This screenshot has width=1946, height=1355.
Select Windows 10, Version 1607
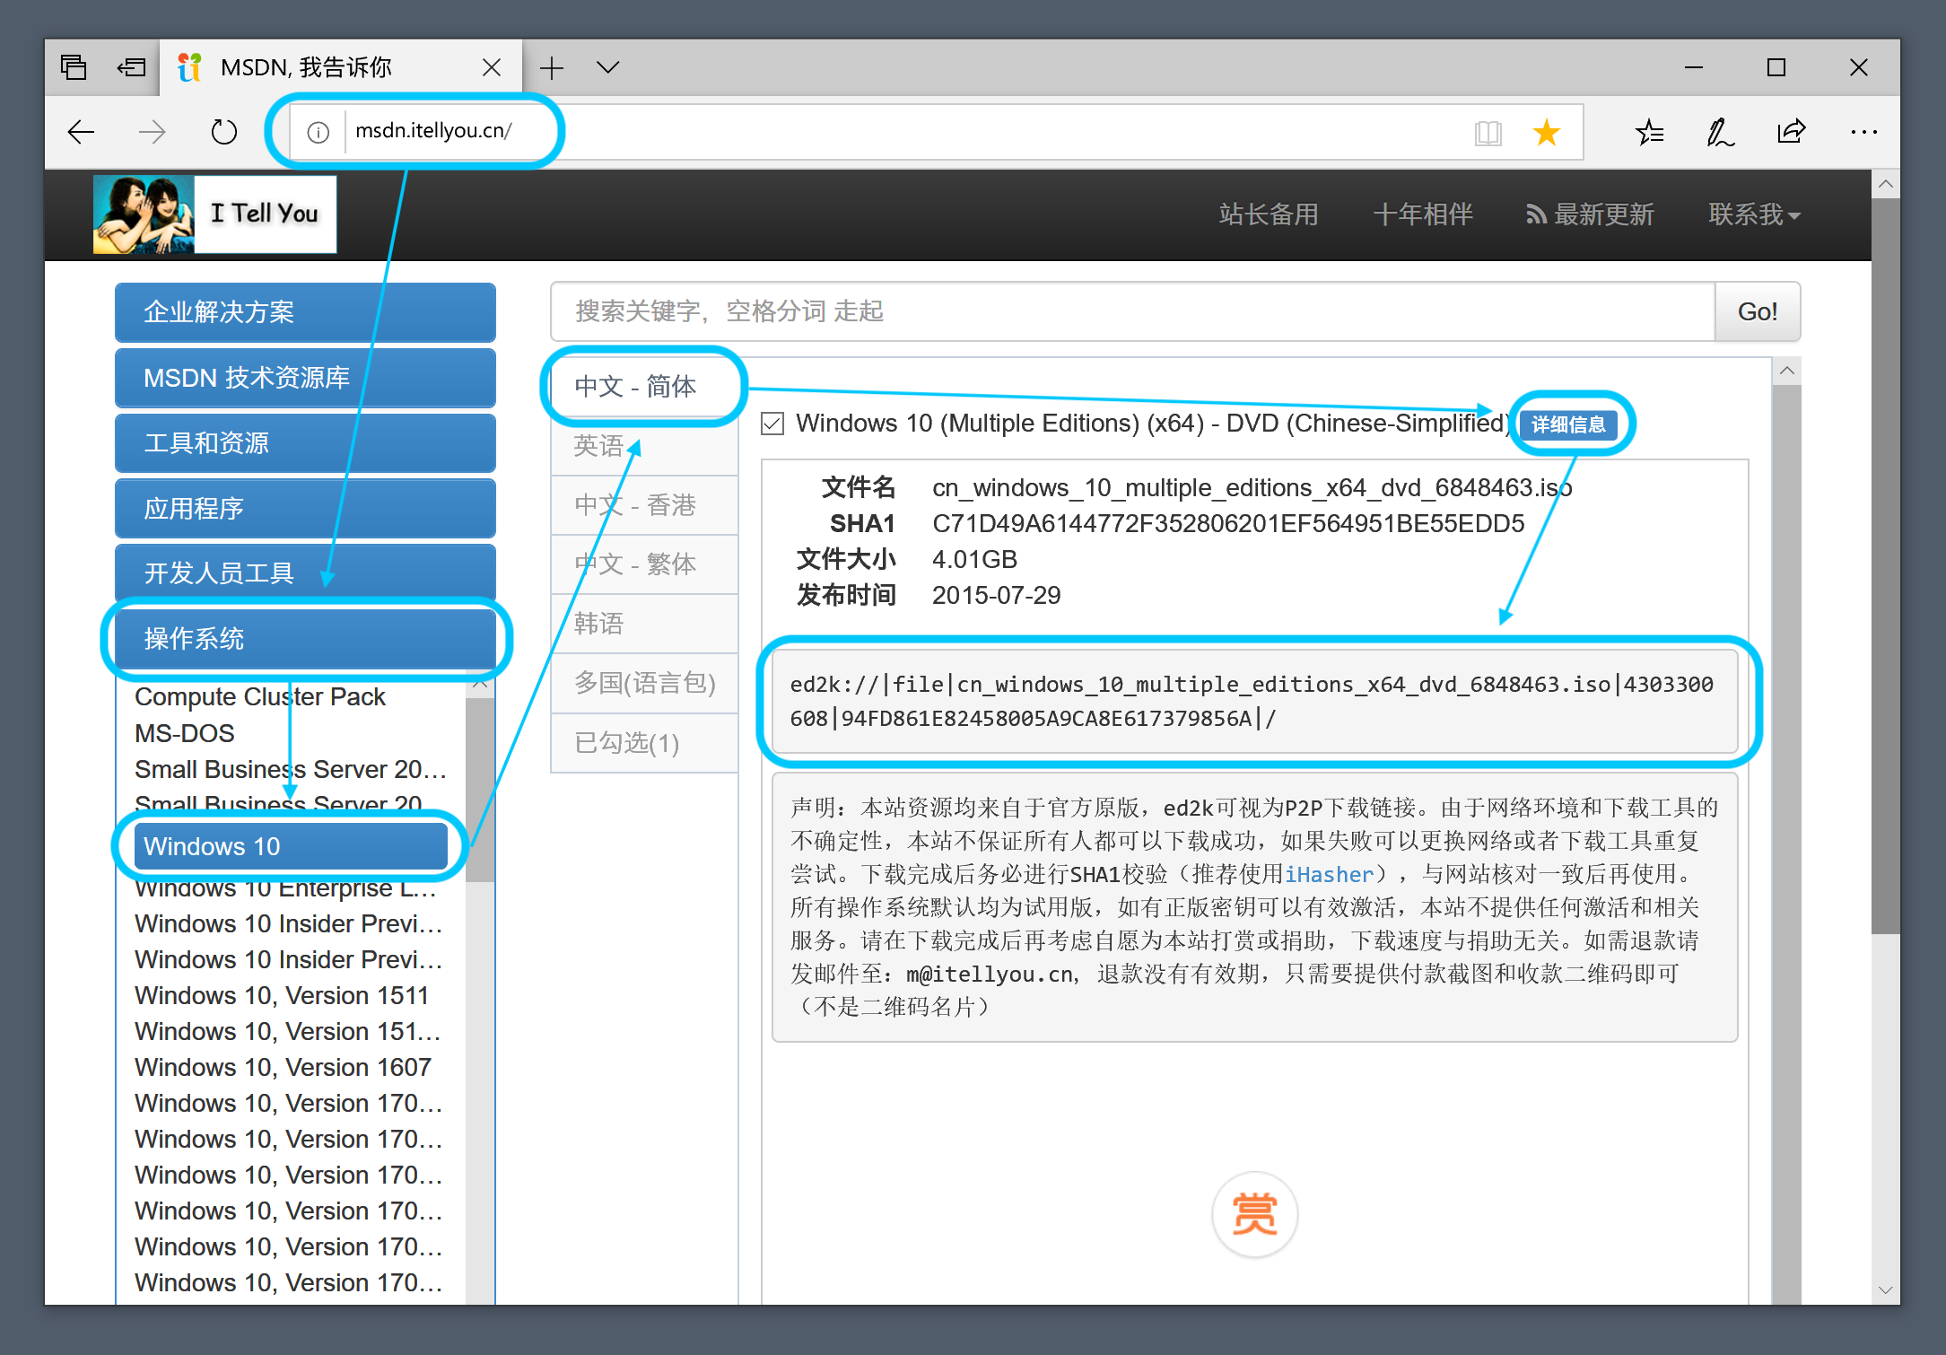pyautogui.click(x=284, y=1067)
